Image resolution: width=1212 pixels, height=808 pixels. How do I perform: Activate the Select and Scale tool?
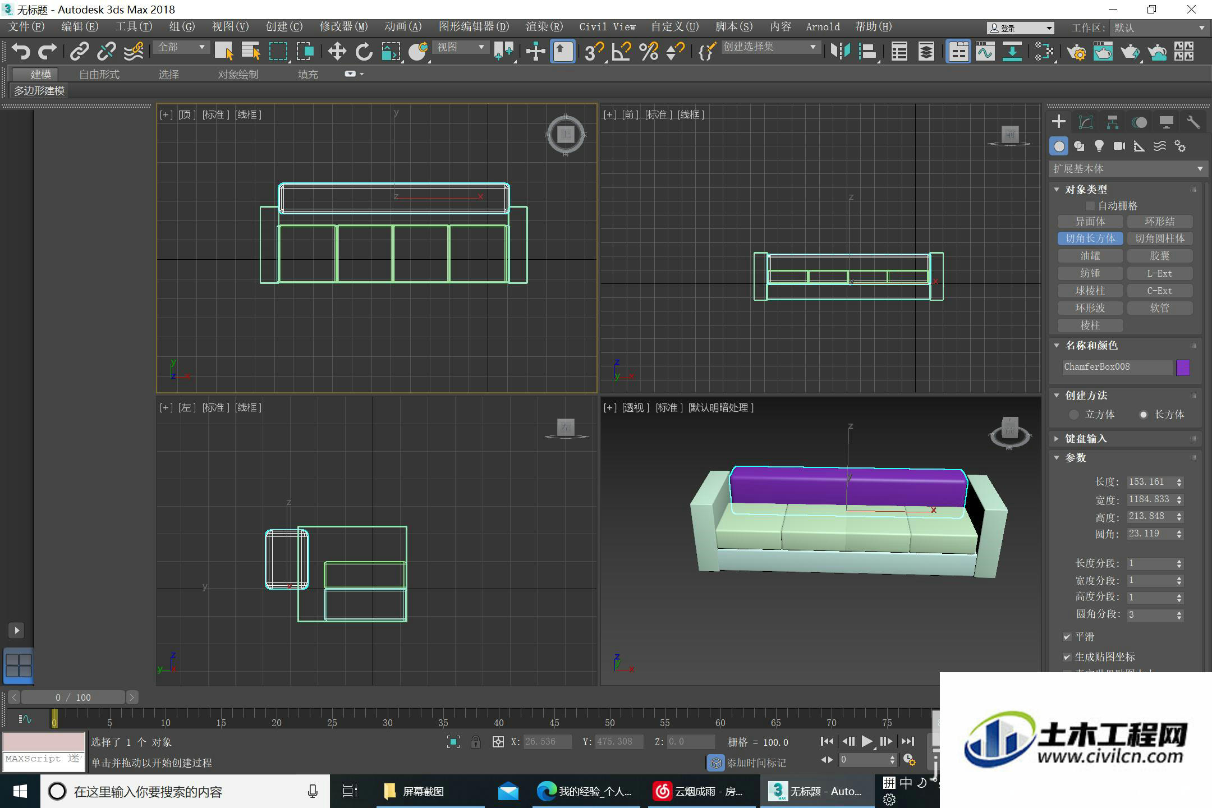[391, 52]
